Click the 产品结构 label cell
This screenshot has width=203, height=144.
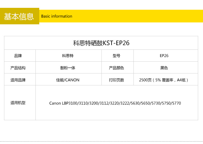coord(18,68)
